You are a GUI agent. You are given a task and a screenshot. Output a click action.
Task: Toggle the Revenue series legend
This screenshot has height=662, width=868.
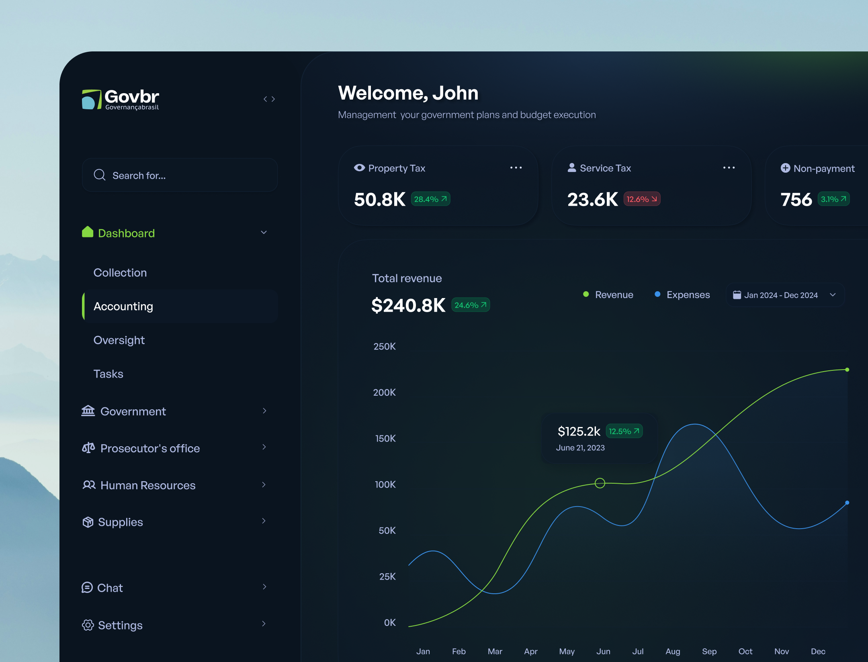[608, 294]
